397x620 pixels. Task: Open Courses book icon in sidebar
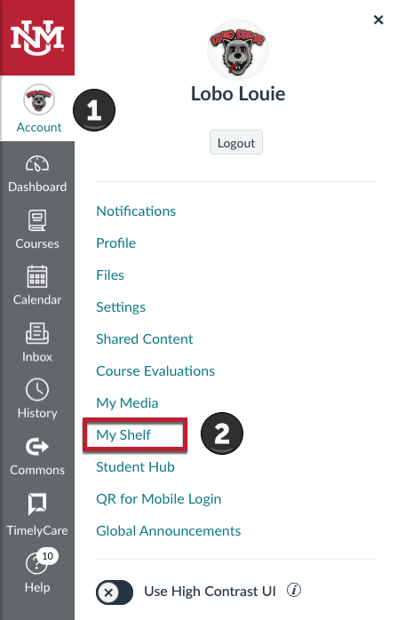point(37,220)
